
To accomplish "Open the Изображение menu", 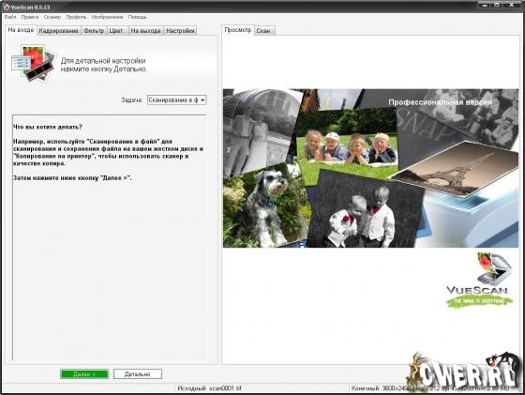I will point(107,17).
